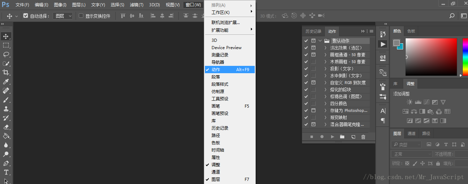Viewport: 468px width, 184px height.
Task: Select the Eraser tool
Action: point(6,127)
